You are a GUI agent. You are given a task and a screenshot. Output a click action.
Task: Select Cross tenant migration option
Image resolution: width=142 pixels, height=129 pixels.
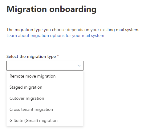(x=45, y=110)
